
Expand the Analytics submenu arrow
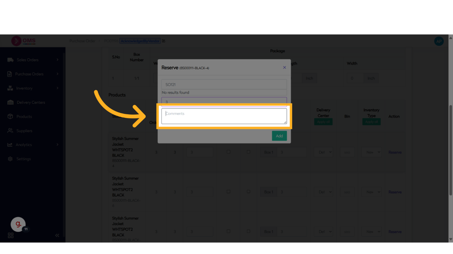pos(57,145)
